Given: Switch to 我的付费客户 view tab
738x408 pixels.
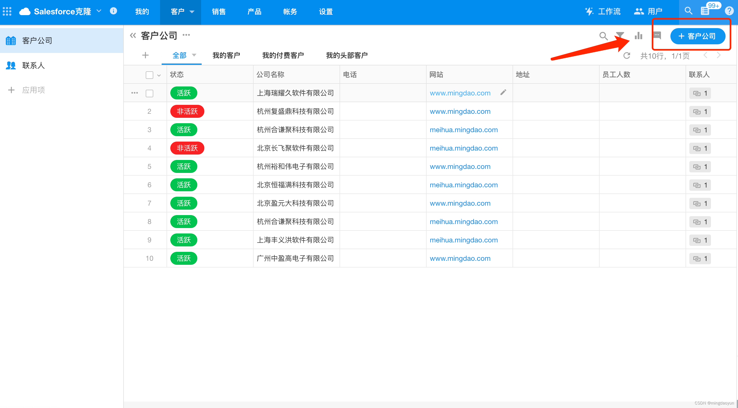Looking at the screenshot, I should 283,55.
